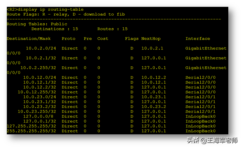The width and height of the screenshot is (242, 148).
Task: Click the 'Destination/Mask' column header
Action: point(29,38)
